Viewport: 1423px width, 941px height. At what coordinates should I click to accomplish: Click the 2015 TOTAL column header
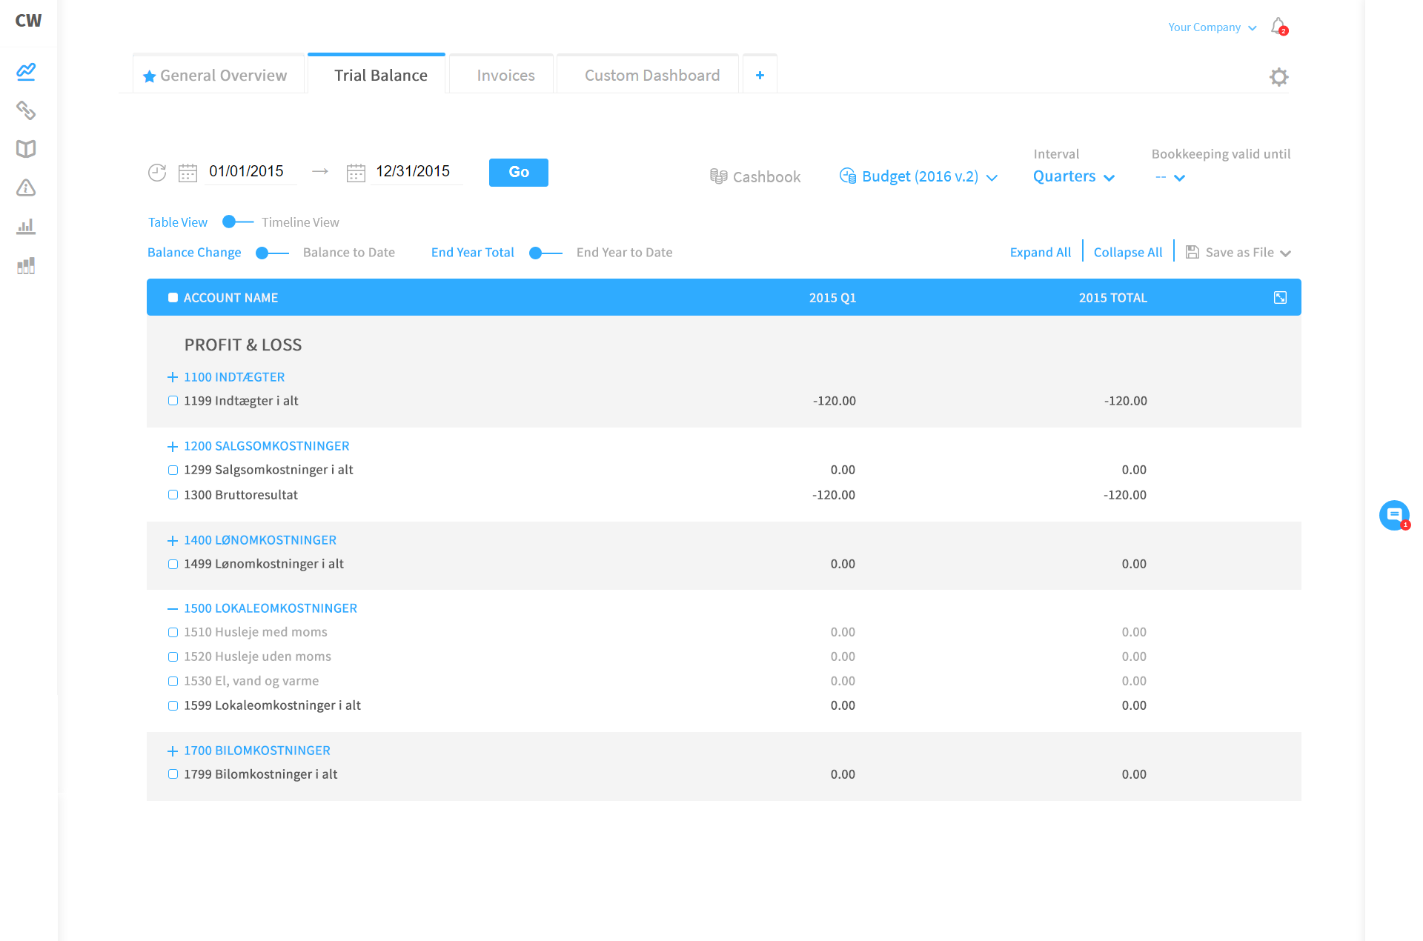[1112, 298]
